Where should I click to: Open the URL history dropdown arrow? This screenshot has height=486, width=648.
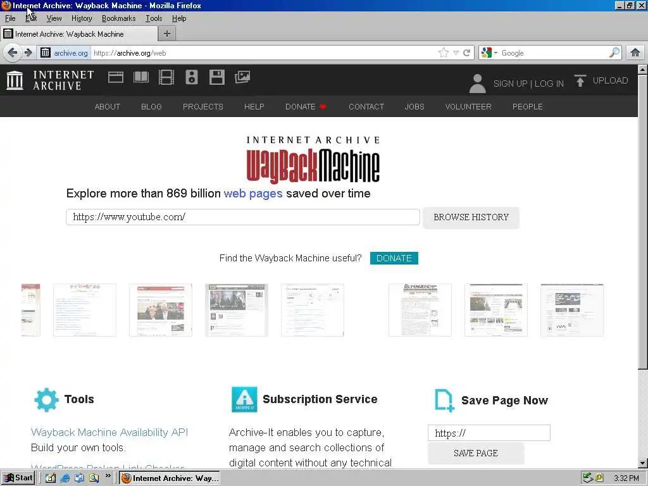456,53
